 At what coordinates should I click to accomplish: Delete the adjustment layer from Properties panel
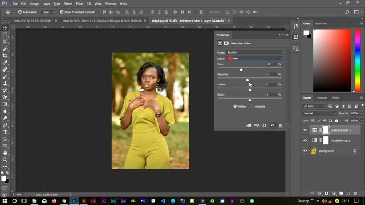click(x=280, y=125)
